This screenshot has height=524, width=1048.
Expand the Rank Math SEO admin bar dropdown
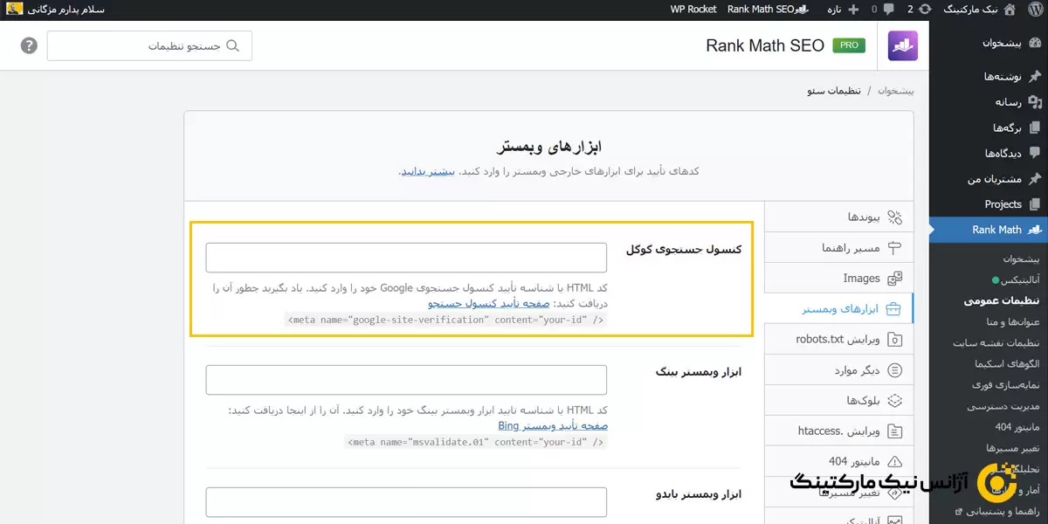(767, 10)
